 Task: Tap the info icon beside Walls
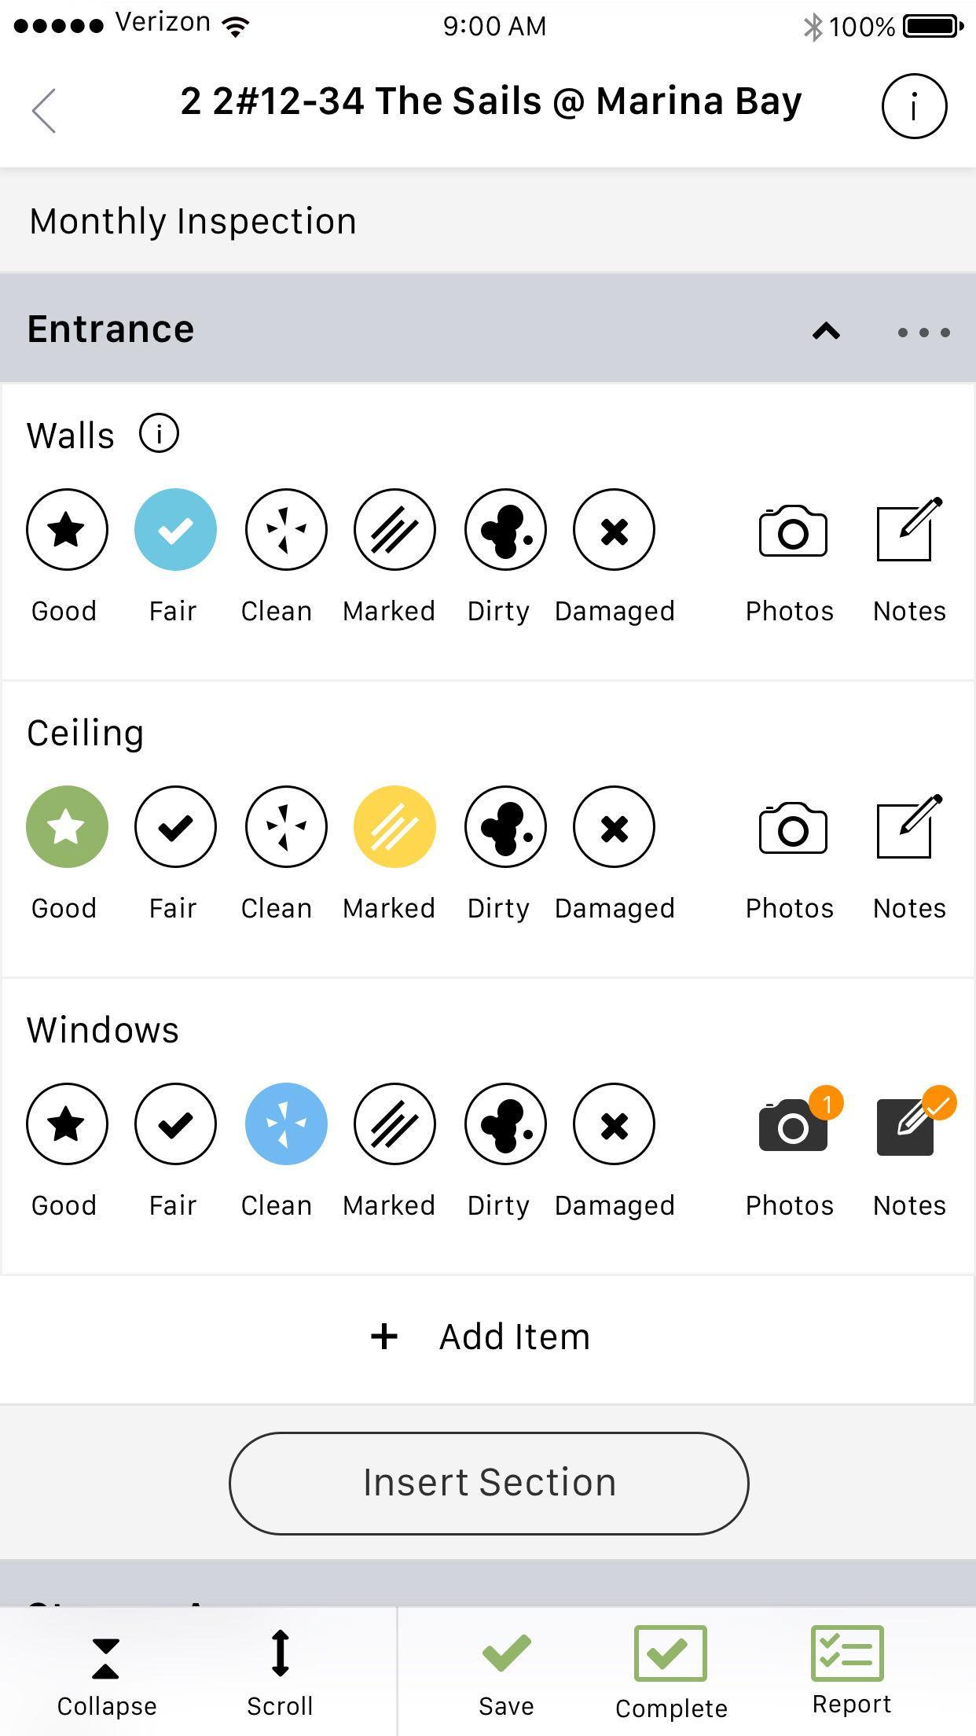159,433
